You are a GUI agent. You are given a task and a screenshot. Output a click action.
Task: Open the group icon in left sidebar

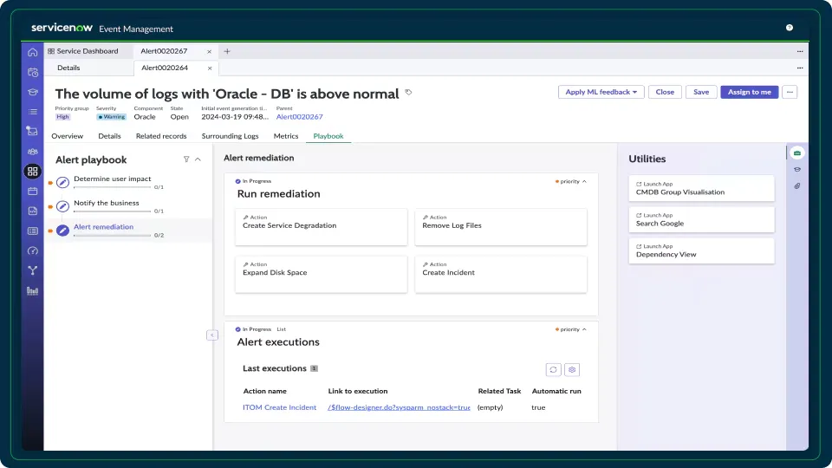(x=32, y=151)
